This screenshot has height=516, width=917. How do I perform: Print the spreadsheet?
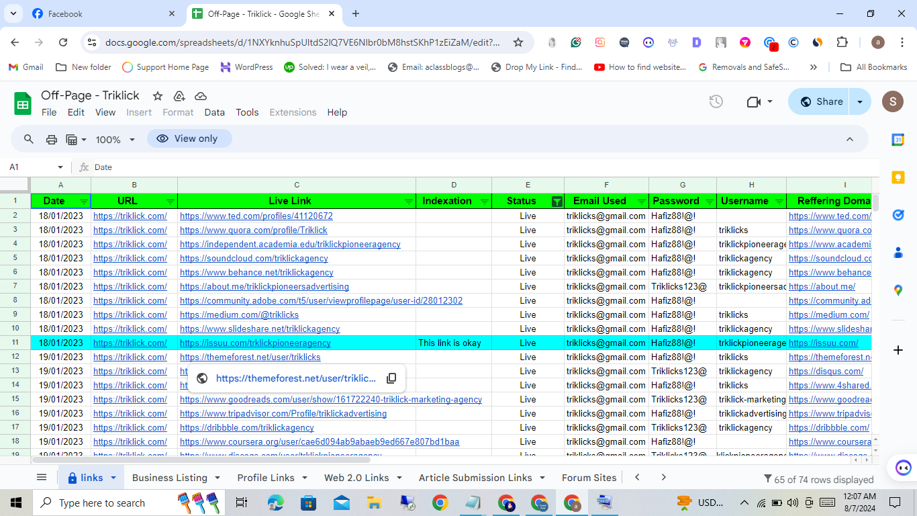pyautogui.click(x=52, y=139)
